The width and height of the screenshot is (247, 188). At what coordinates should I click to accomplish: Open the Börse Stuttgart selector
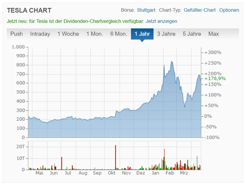coord(146,10)
